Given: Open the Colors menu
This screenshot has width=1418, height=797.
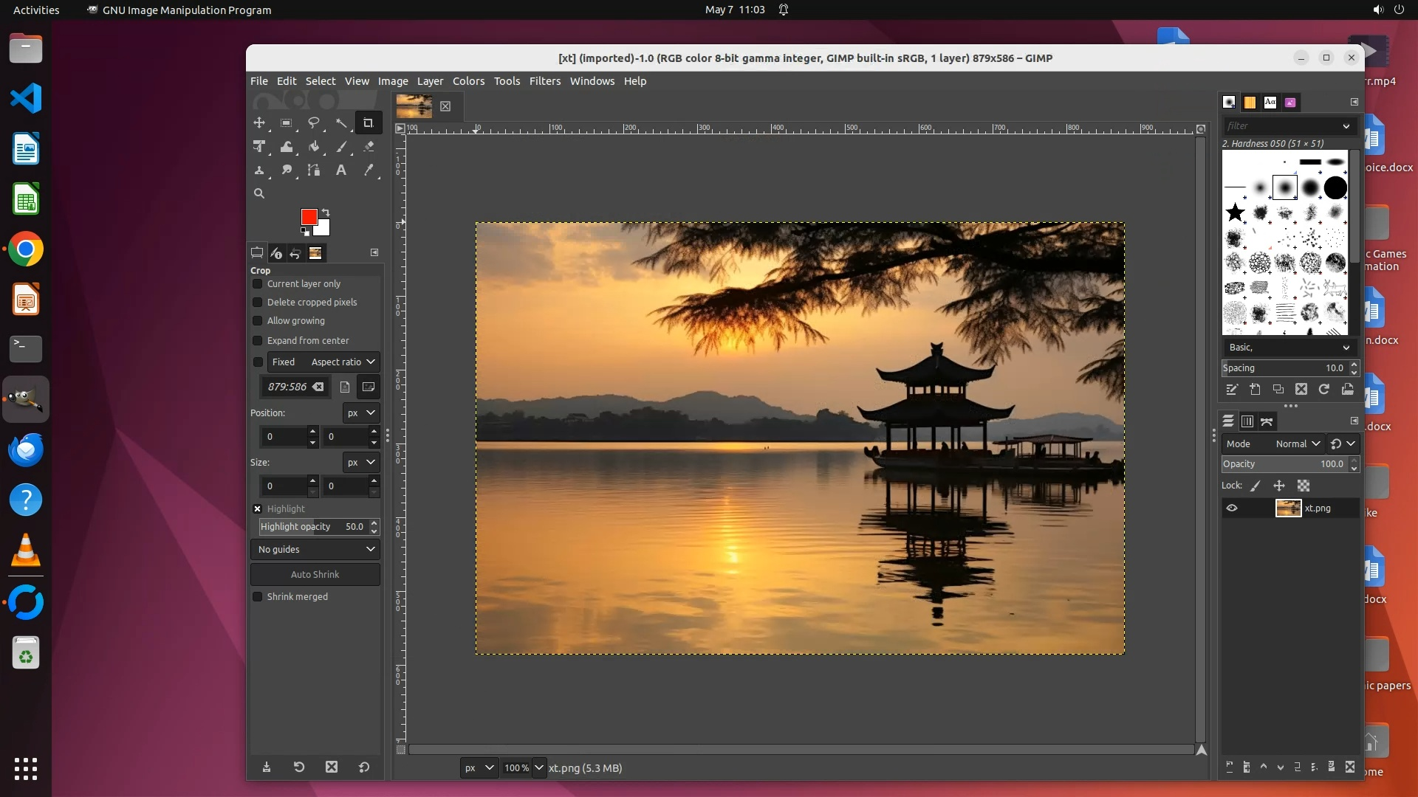Looking at the screenshot, I should click(x=468, y=81).
